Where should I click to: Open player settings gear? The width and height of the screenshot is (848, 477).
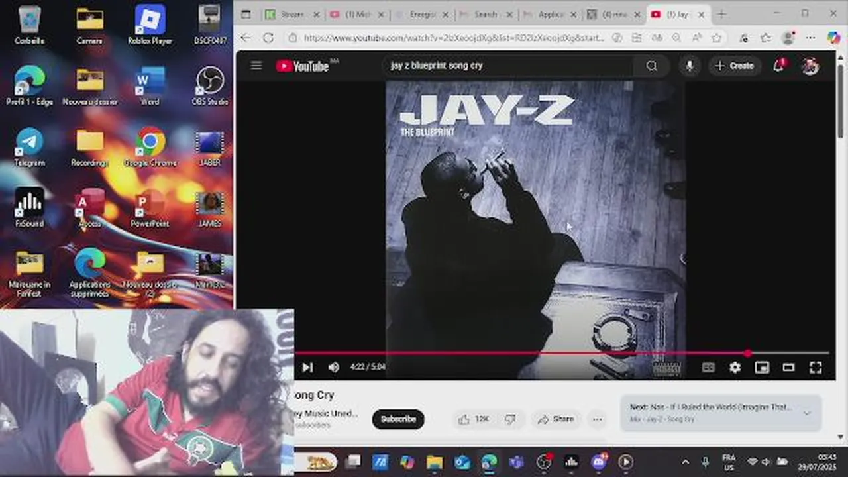[x=735, y=367]
